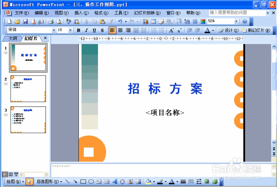Insert clip art from drawing toolbar
Screen dimensions: 277x187
[x=131, y=181]
